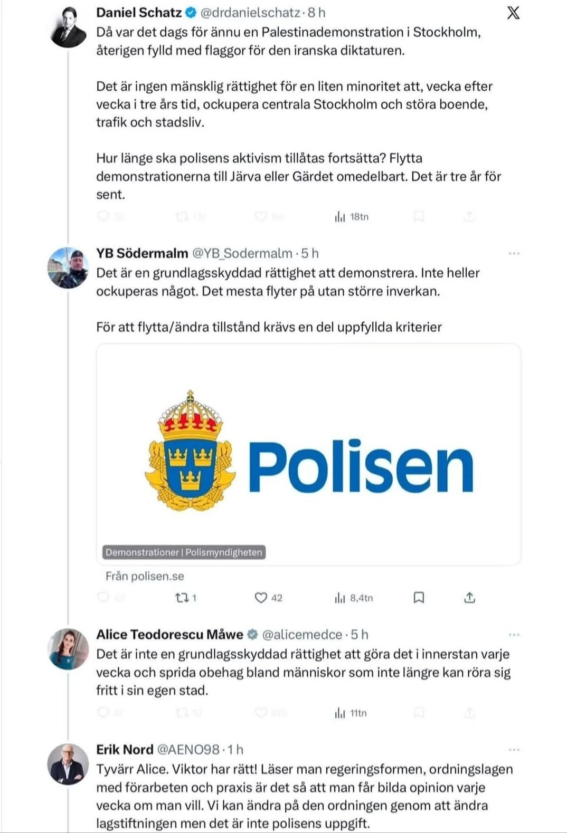Screen dimensions: 567x833
Task: Bookmark the YB Södermalm reply
Action: [419, 598]
